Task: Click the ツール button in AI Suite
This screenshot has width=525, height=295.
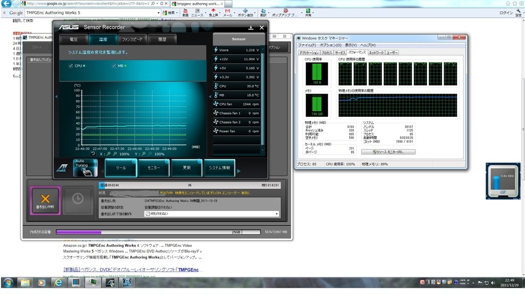Action: (121, 167)
